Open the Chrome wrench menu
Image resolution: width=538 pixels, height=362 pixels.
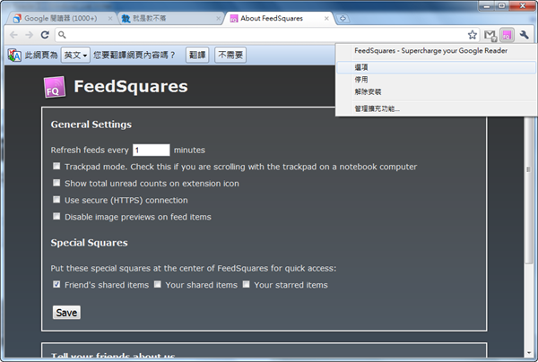(x=524, y=35)
